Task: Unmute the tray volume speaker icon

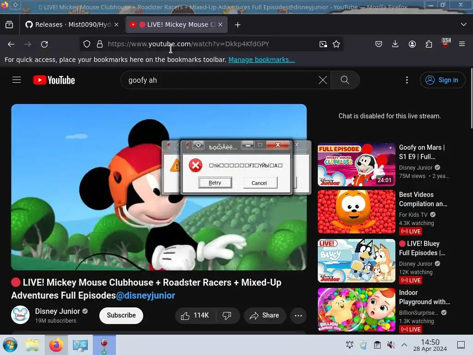Action: [391, 345]
